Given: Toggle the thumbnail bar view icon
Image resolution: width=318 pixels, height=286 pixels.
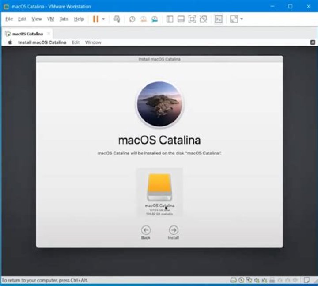Looking at the screenshot, I should point(181,19).
